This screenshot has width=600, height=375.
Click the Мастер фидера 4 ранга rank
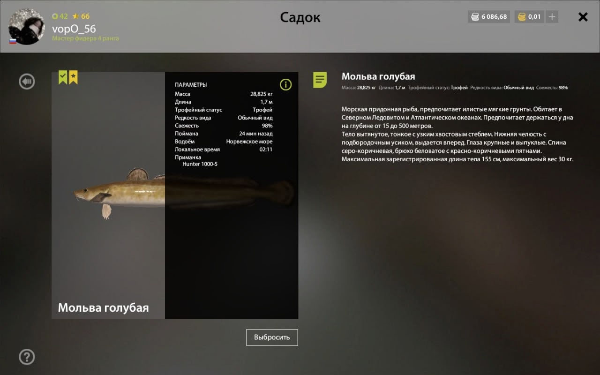[85, 38]
